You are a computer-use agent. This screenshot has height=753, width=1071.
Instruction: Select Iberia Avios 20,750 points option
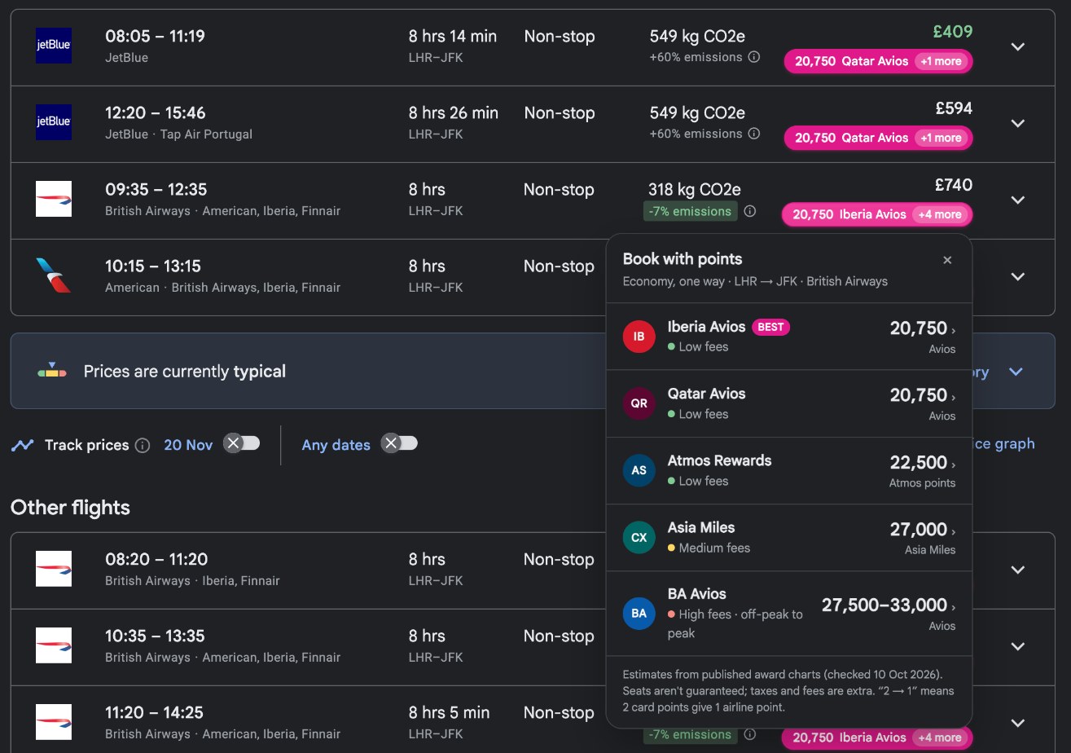tap(789, 337)
